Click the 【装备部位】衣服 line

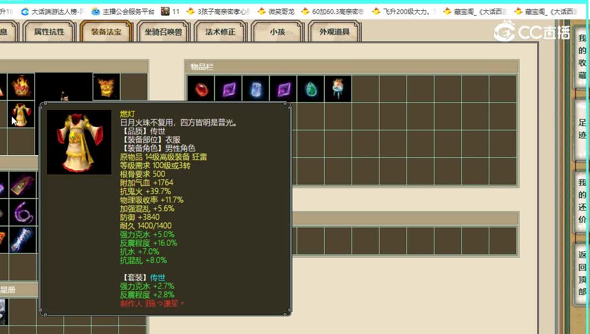point(151,140)
